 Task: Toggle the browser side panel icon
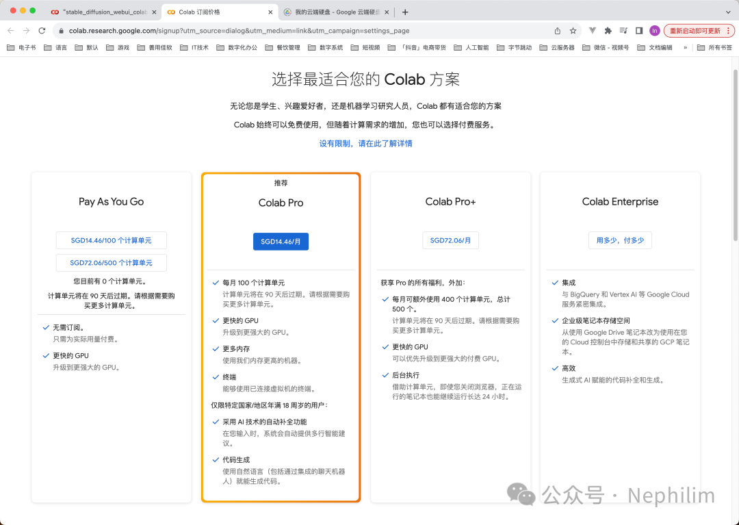(639, 31)
